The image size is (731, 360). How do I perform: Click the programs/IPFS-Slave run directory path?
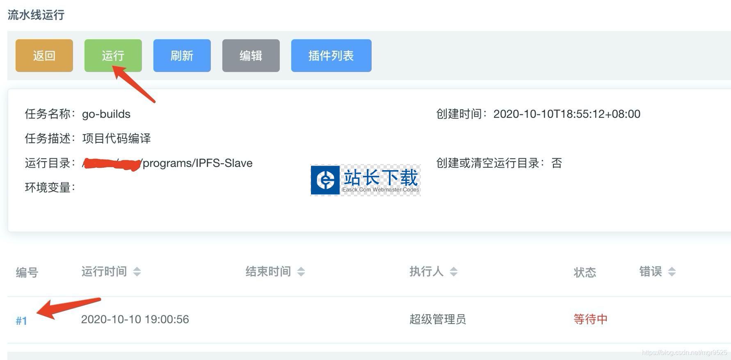[x=197, y=163]
